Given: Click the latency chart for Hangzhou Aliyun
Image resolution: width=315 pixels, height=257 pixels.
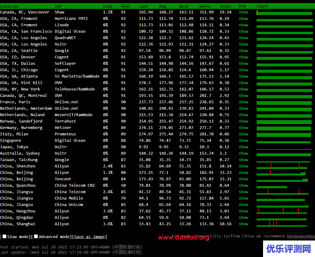Looking at the screenshot, I should click(x=282, y=211).
